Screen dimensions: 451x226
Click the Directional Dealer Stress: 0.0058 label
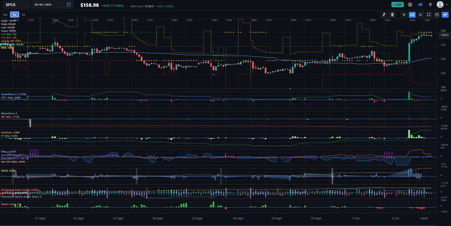tap(20, 190)
